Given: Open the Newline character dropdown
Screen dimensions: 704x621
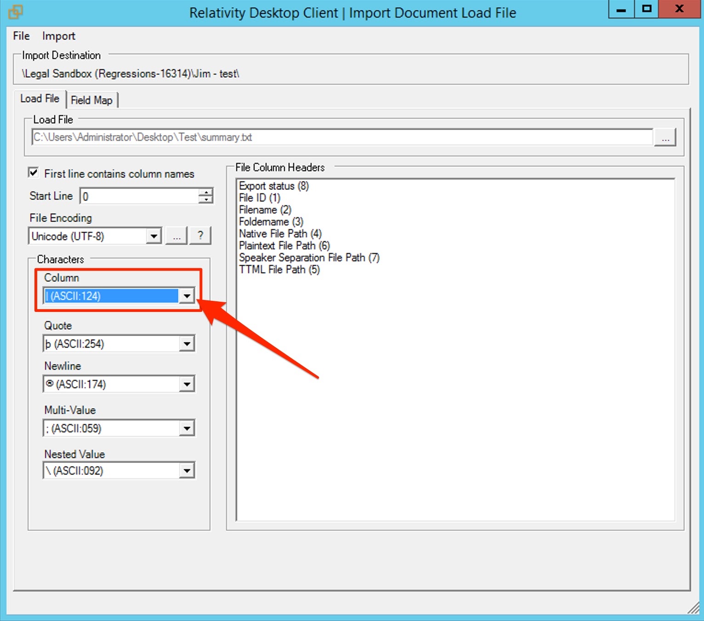Looking at the screenshot, I should point(187,384).
